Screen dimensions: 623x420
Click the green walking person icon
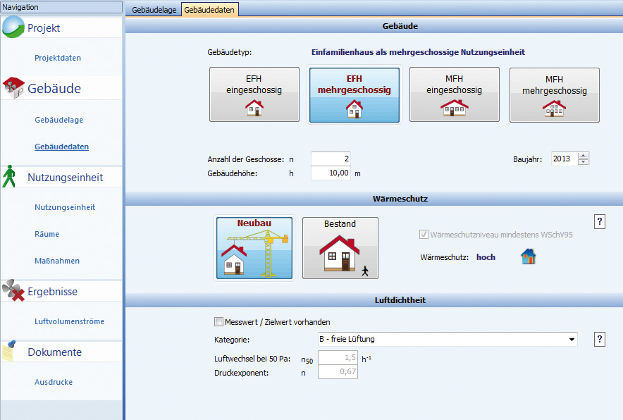pos(8,176)
